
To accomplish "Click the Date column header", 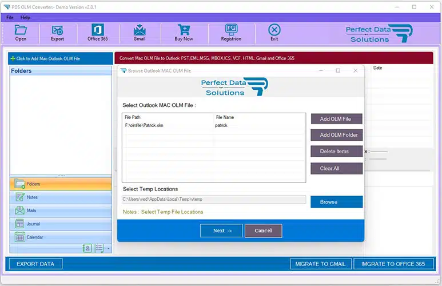I will (378, 67).
